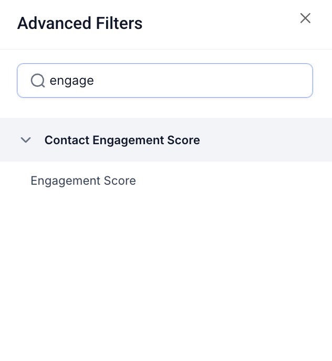
Task: Pick the Engagement Score list item
Action: [83, 181]
